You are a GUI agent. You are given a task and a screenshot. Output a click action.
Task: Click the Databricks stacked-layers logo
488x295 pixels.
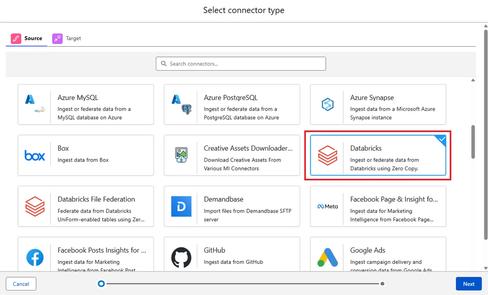(x=327, y=155)
